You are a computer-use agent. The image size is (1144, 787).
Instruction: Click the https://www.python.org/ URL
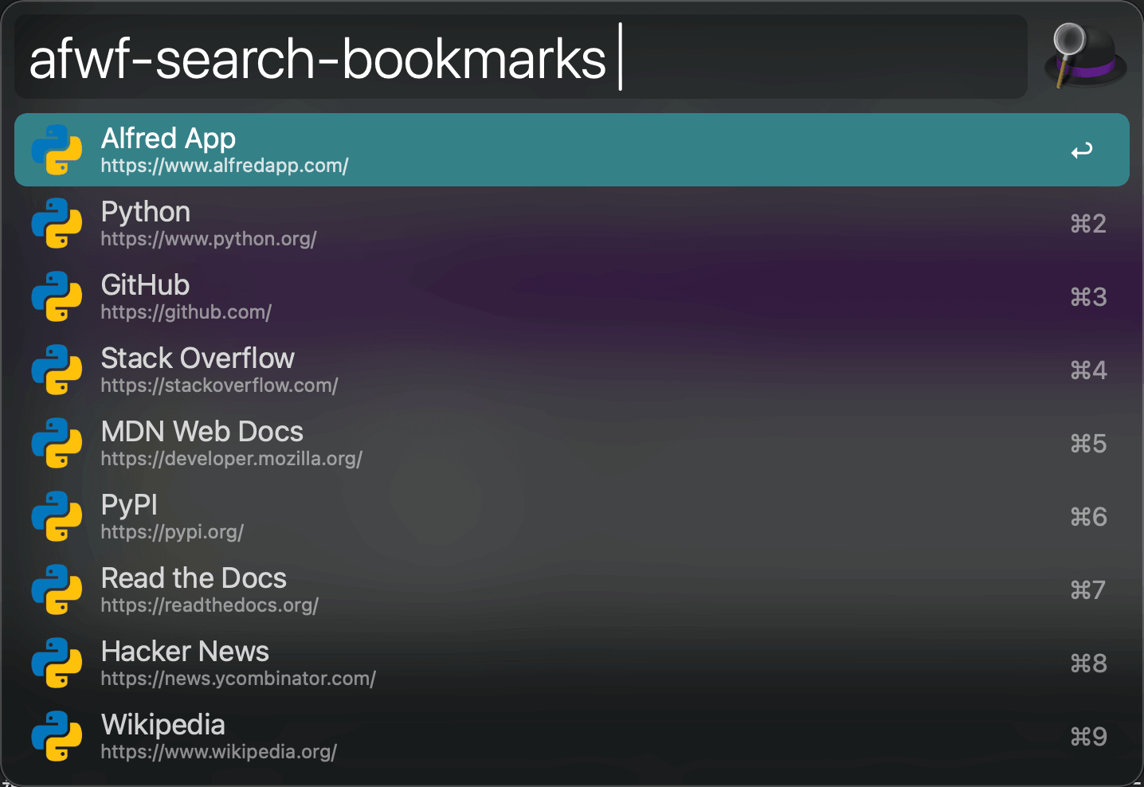[209, 239]
